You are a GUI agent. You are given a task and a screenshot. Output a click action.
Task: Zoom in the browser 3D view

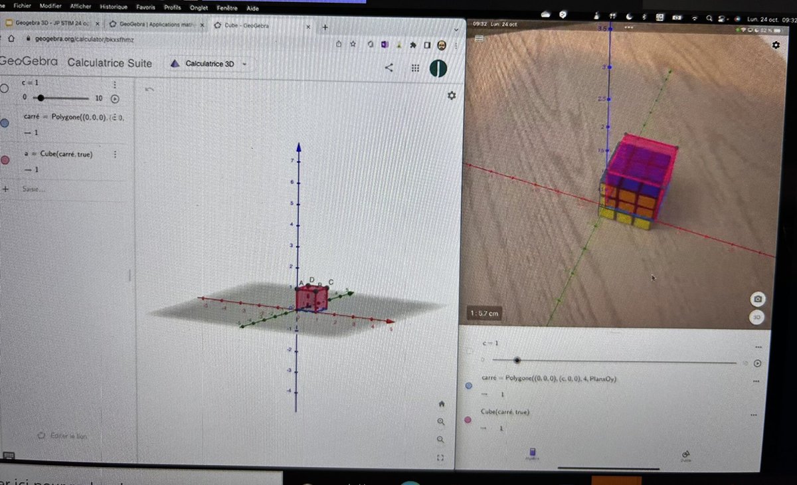click(x=442, y=422)
